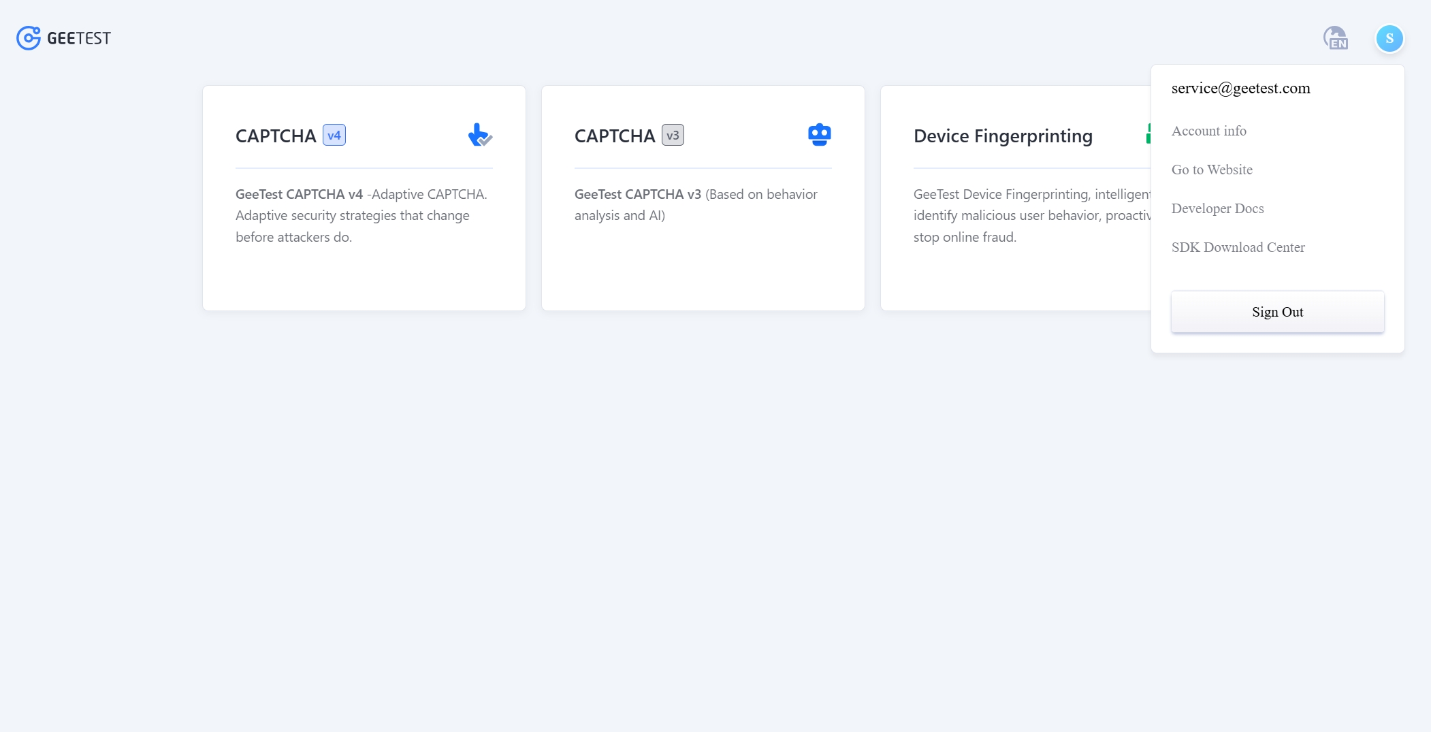Click the GEETEST wordmark text
1431x732 pixels.
click(79, 38)
